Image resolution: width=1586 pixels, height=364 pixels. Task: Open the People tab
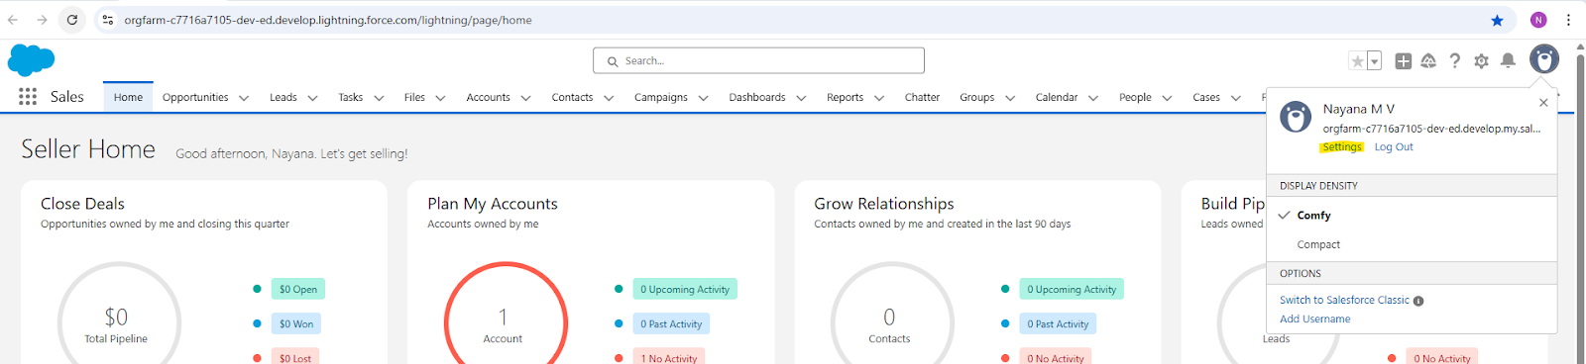pos(1135,97)
